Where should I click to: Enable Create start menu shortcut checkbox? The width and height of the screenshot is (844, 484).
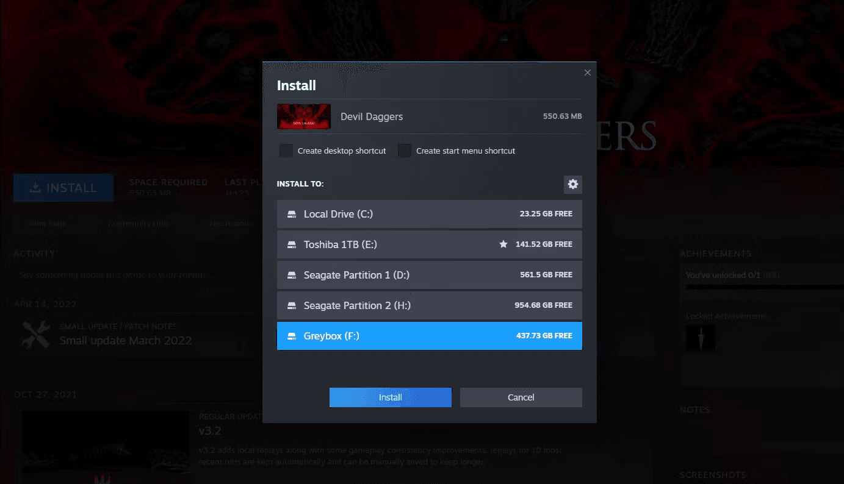405,151
